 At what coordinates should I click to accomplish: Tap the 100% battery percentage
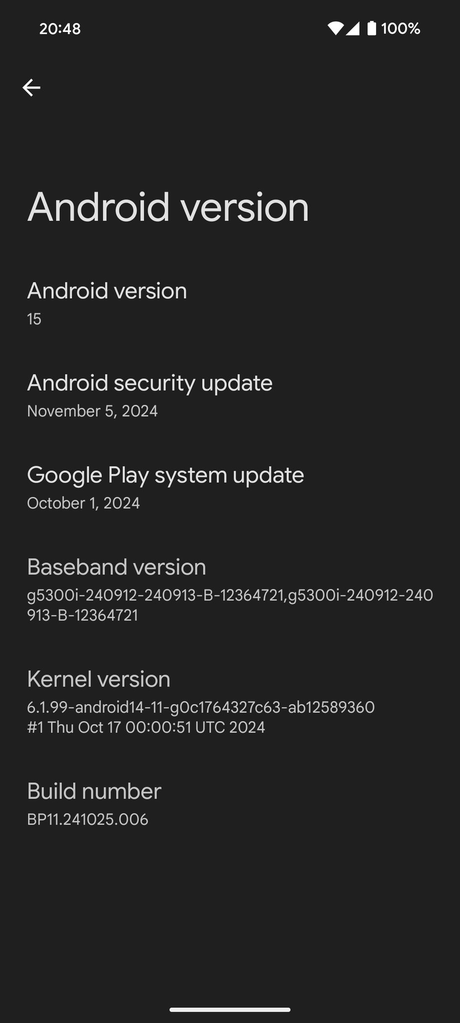[401, 28]
